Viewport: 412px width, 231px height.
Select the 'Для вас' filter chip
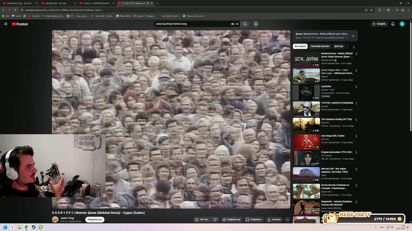[339, 46]
